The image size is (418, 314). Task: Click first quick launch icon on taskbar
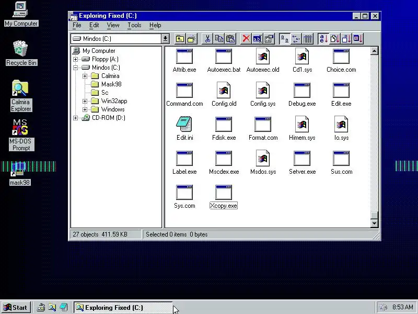point(41,307)
